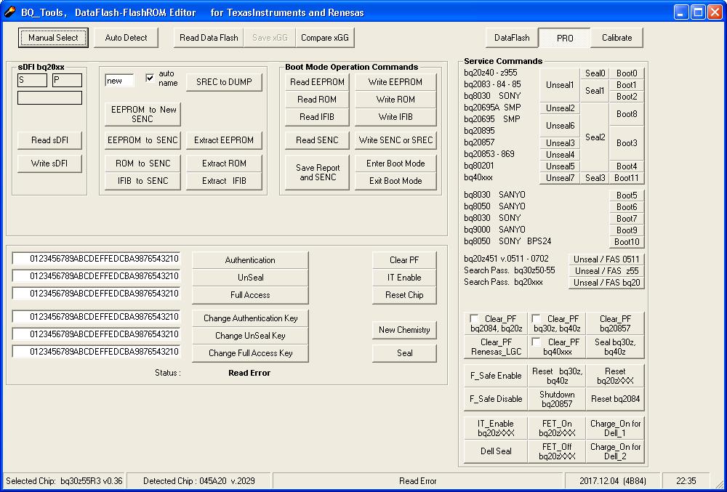727x492 pixels.
Task: Click the Reset Chip button
Action: coord(404,295)
